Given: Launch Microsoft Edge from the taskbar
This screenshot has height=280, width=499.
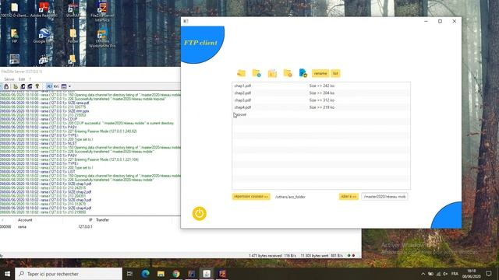Looking at the screenshot, I should point(145,274).
